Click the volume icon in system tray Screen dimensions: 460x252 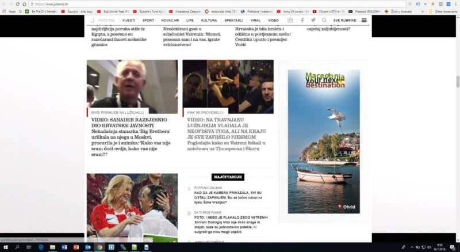point(429,247)
